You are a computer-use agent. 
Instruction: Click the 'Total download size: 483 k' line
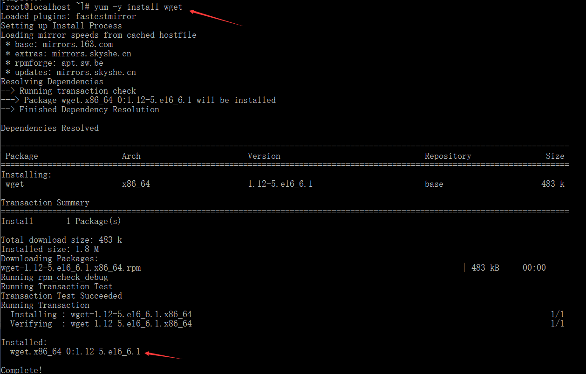(61, 240)
